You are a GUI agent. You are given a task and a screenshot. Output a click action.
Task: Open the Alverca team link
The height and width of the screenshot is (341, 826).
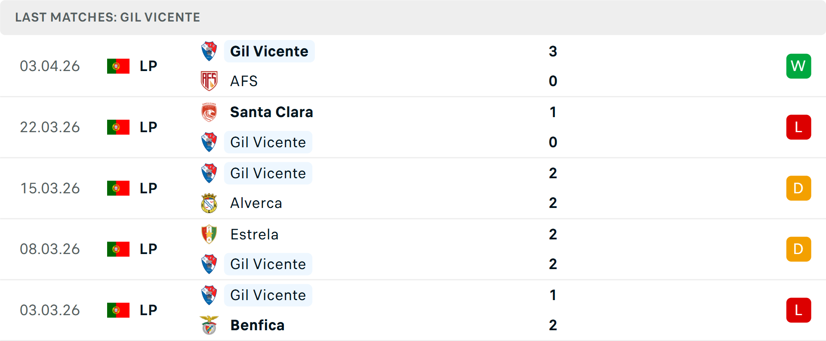coord(256,203)
